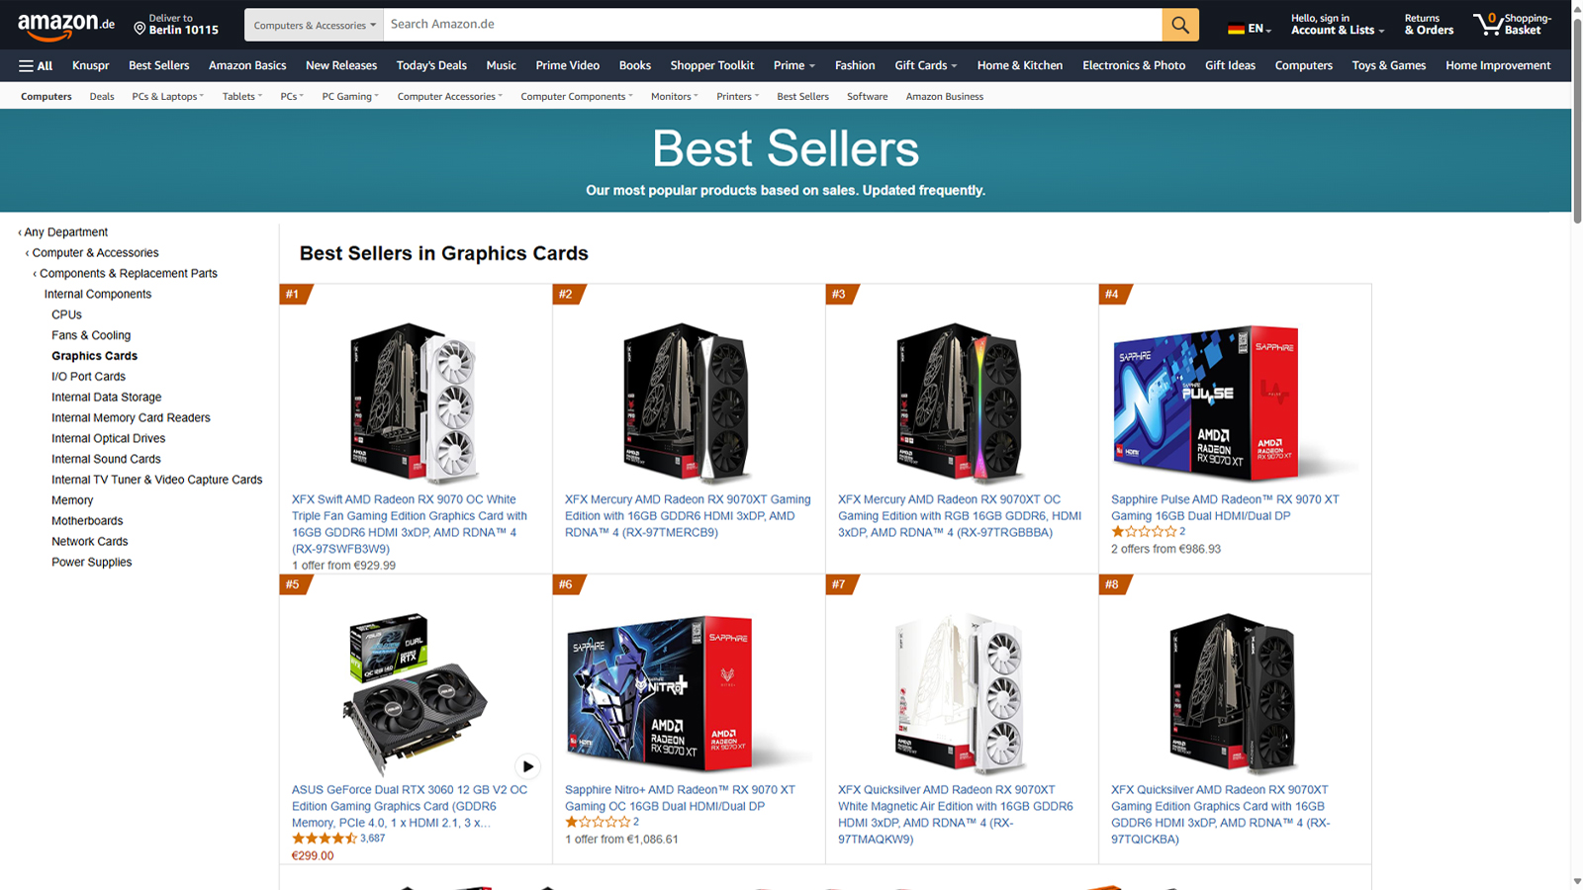Click the orange search magnifier button
1583x890 pixels.
(1180, 25)
